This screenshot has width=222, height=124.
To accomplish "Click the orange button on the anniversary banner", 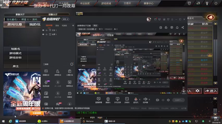I will tap(37, 113).
